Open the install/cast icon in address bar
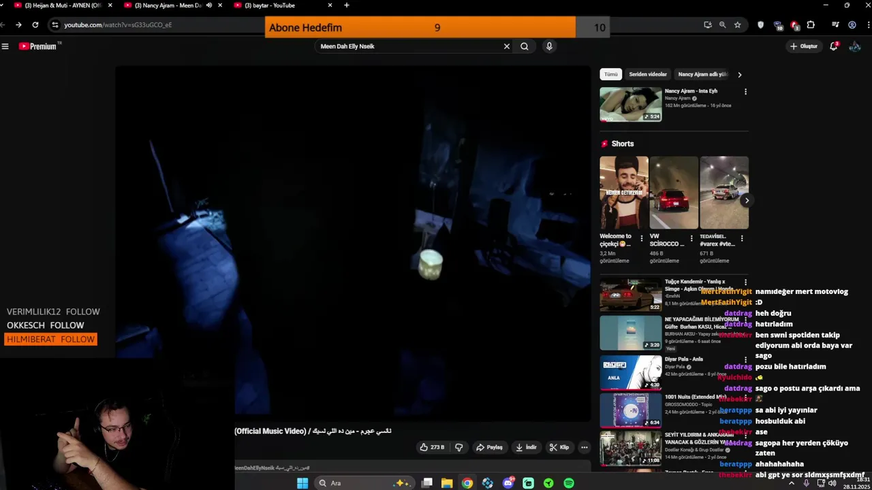The width and height of the screenshot is (872, 490). click(x=708, y=24)
